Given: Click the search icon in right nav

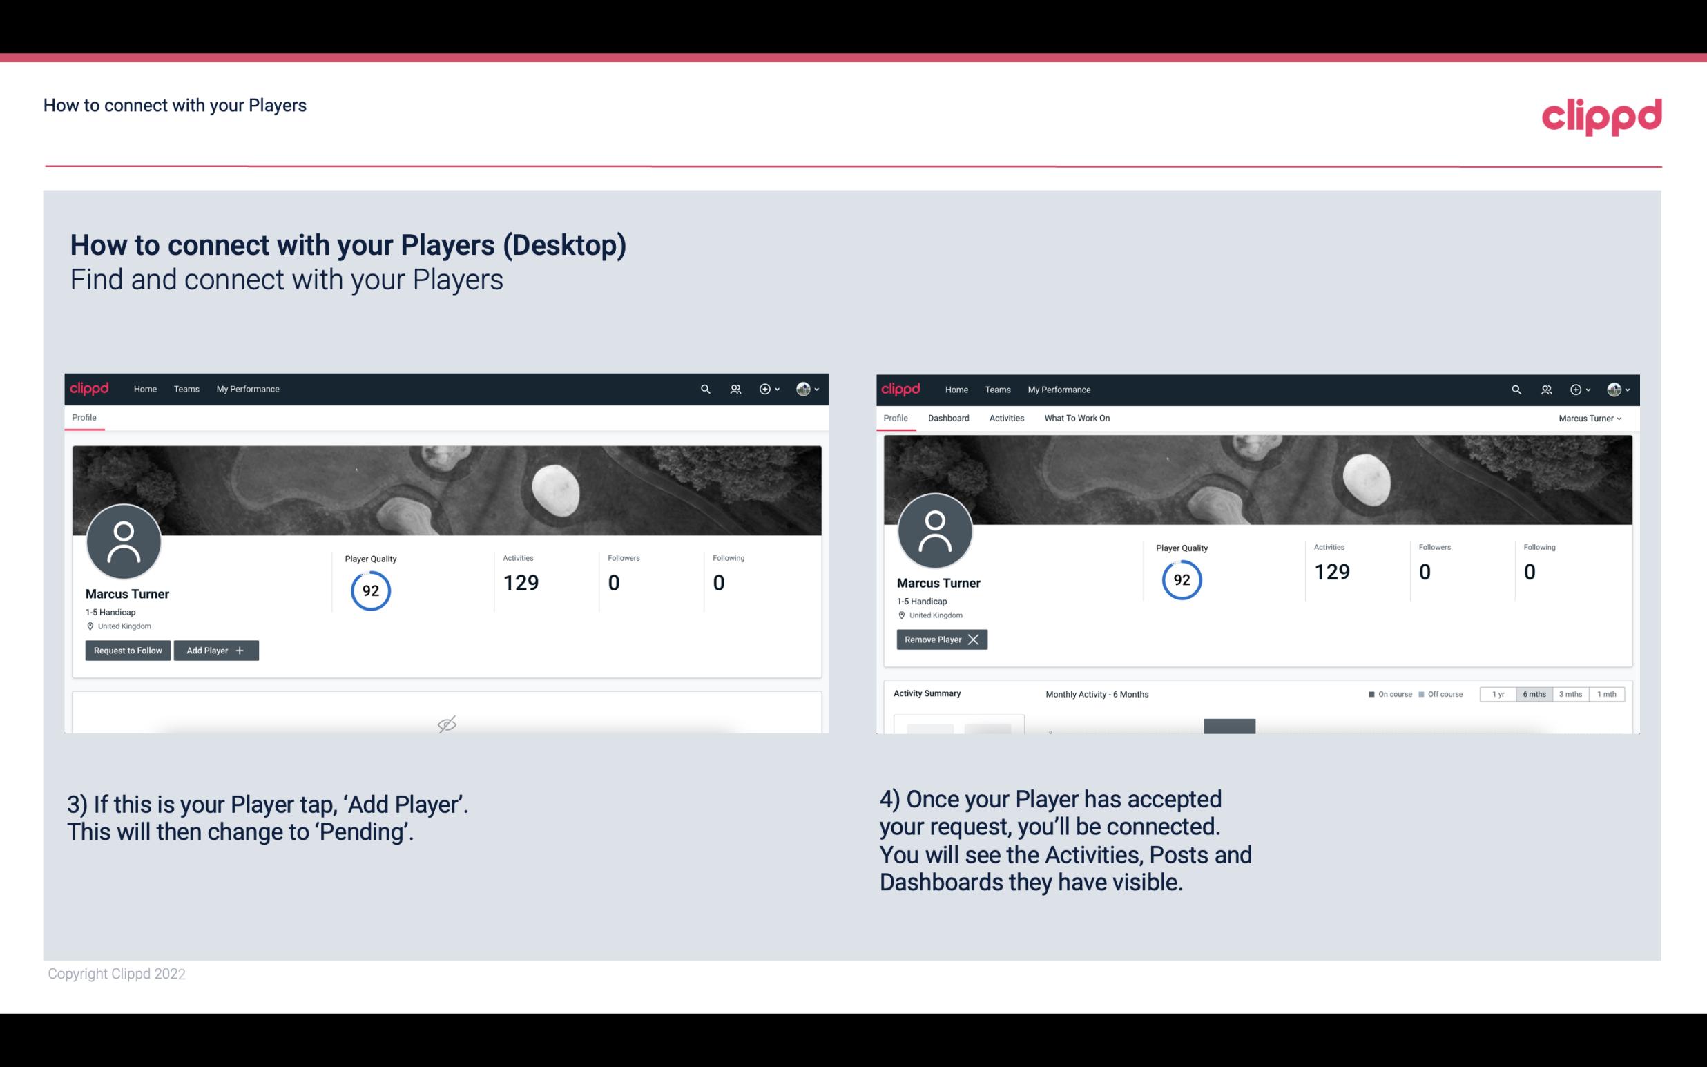Looking at the screenshot, I should click(x=1515, y=388).
